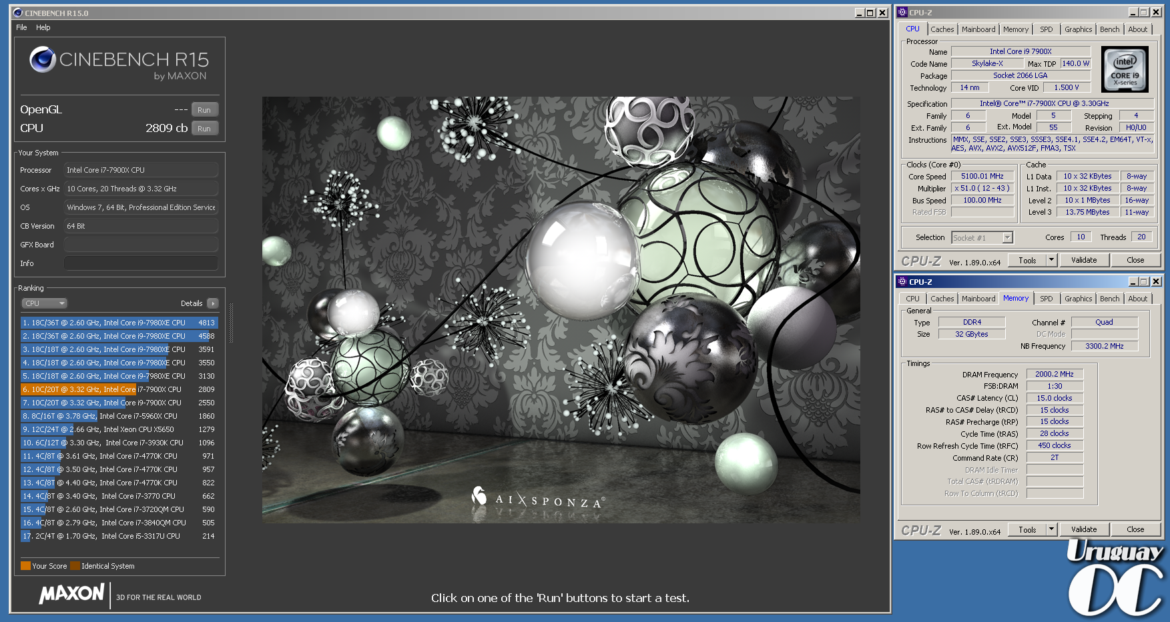The image size is (1170, 622).
Task: Open About tab in top CPU-Z window
Action: coord(1137,29)
